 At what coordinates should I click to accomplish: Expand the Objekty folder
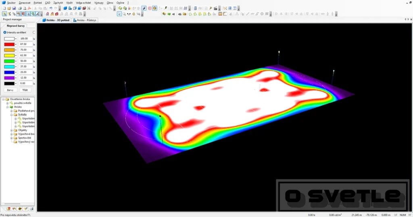coord(11,130)
